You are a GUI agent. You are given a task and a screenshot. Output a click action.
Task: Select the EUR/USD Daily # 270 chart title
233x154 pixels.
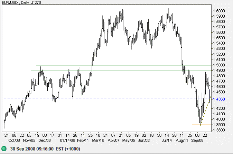click(x=21, y=2)
